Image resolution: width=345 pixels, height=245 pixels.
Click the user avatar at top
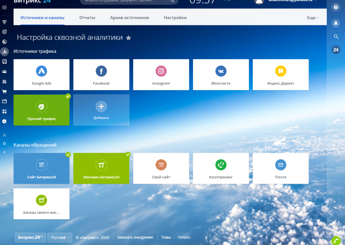(x=259, y=2)
